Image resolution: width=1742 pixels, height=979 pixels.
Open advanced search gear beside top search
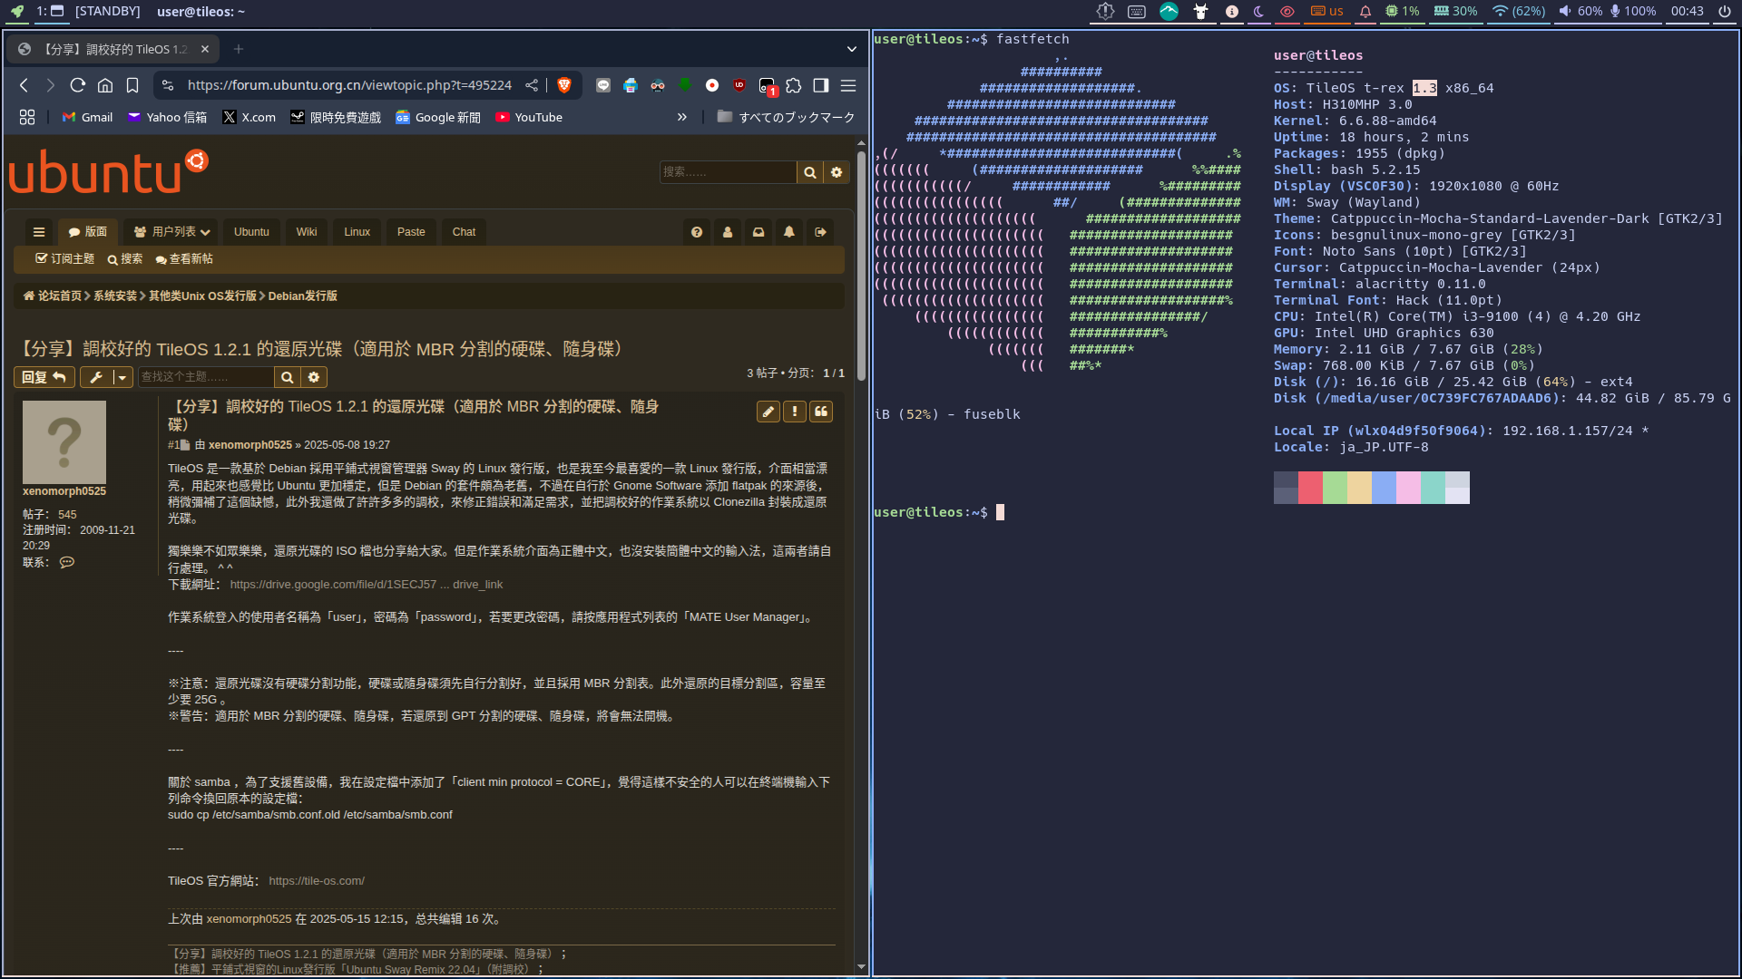(x=837, y=172)
